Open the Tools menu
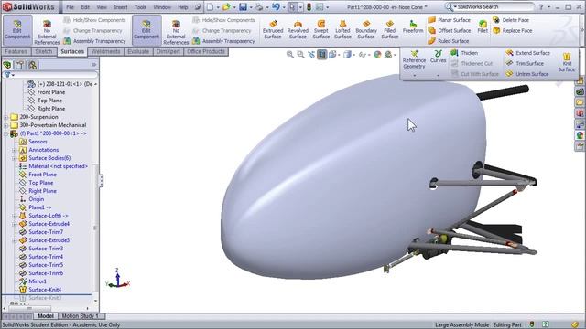The height and width of the screenshot is (329, 586). tap(140, 7)
